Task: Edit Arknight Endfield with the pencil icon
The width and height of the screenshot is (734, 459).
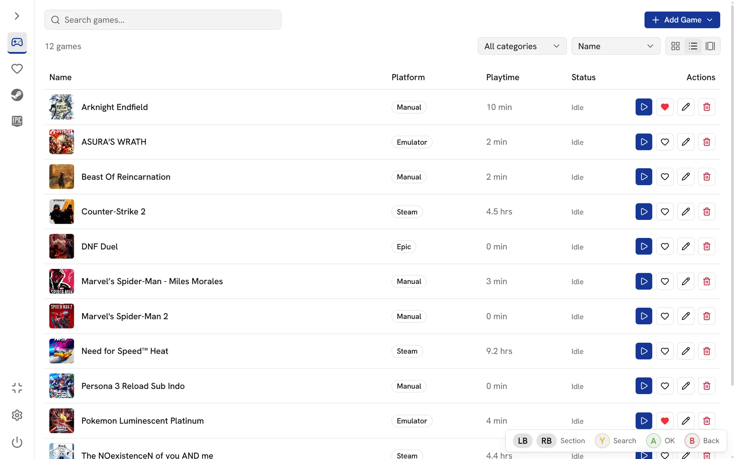Action: click(x=686, y=107)
